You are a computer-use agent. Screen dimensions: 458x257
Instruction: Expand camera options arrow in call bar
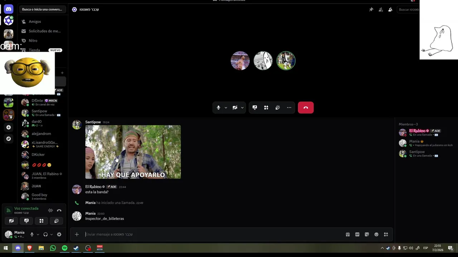coord(242,107)
